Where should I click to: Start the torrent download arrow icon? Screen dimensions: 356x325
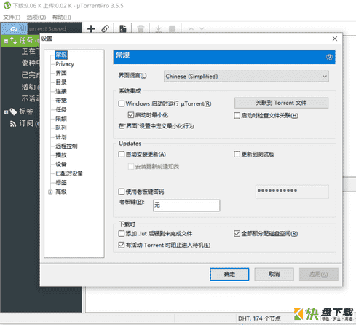[x=159, y=28]
